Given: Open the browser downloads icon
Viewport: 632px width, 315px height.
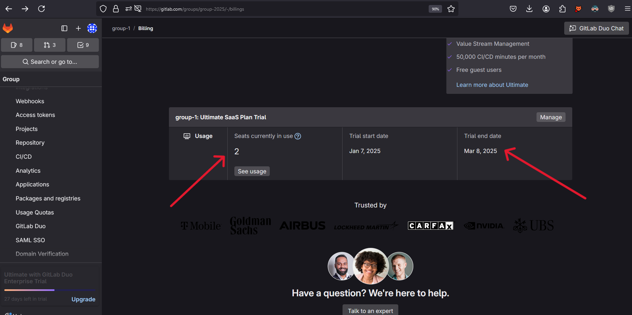Looking at the screenshot, I should pos(529,9).
